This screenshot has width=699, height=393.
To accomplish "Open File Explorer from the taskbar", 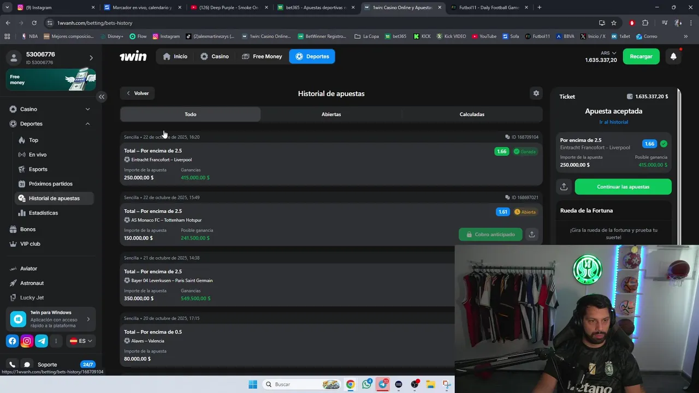I will coord(430,384).
